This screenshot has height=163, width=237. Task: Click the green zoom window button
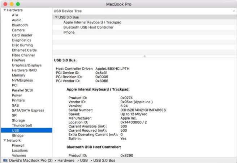point(18,4)
